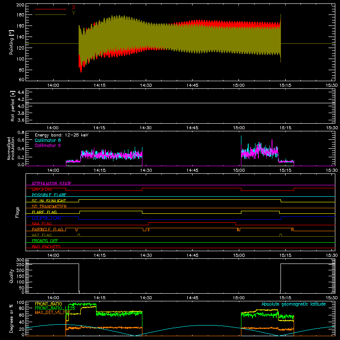340x340 pixels.
Task: Click the 0.8 tick on modulation axis
Action: 21,132
